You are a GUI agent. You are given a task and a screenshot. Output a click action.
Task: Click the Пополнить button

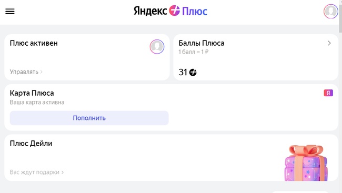89,118
